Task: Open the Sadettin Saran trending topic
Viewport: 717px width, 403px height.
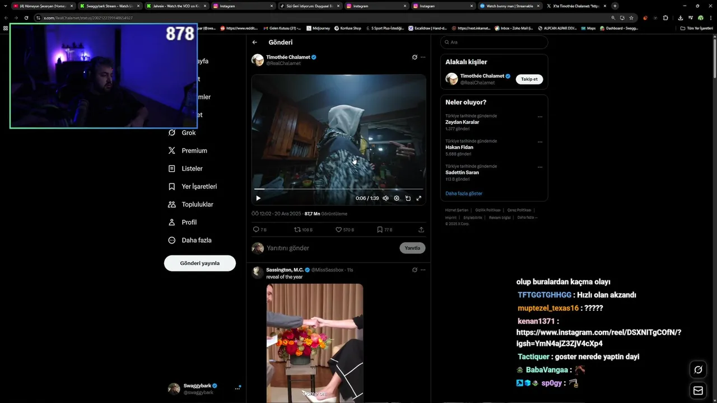Action: [x=462, y=172]
